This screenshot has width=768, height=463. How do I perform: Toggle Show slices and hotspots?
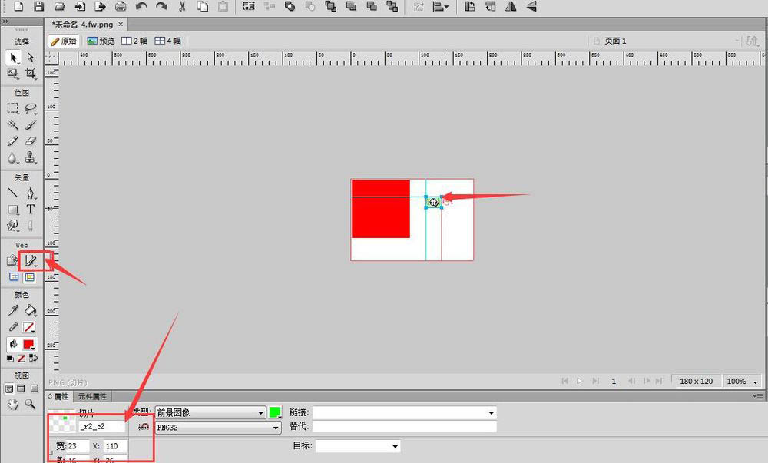(x=30, y=277)
